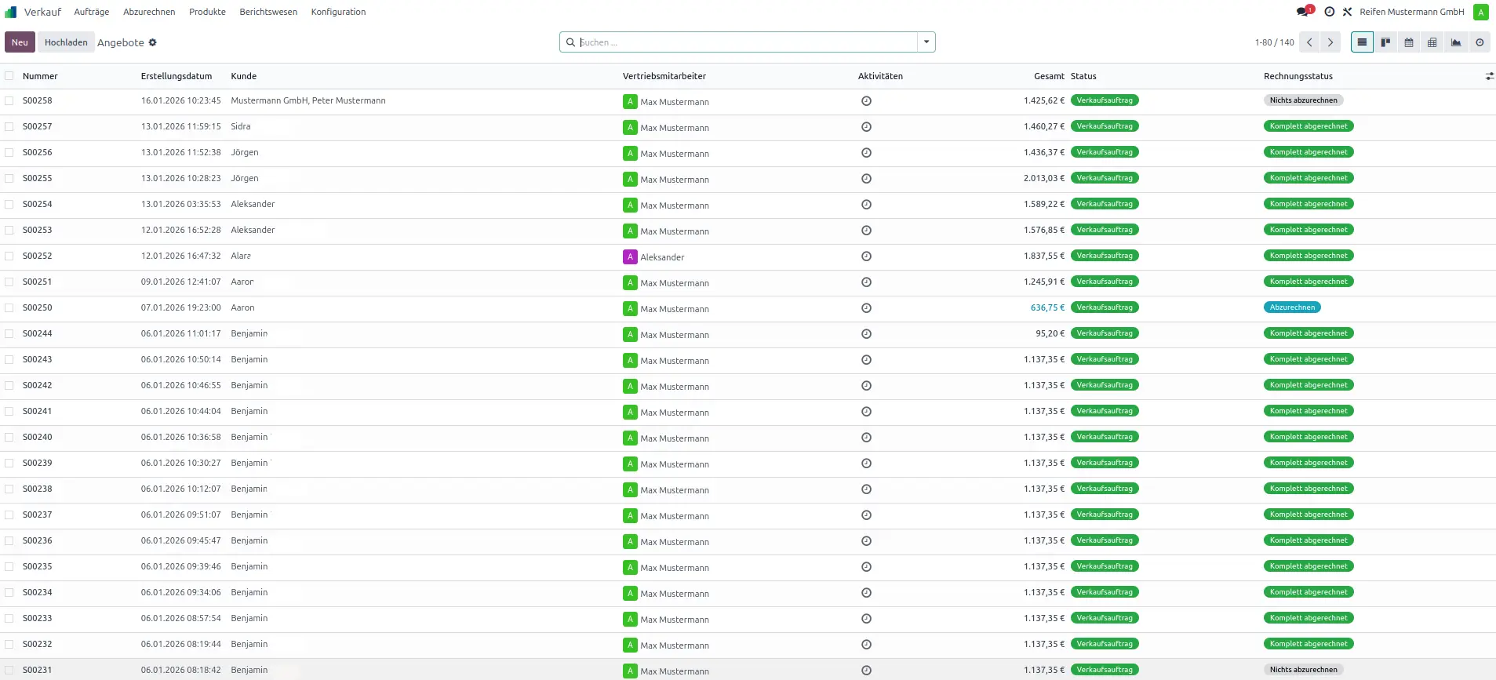Click the Hochladen button
Viewport: 1496px width, 680px height.
pyautogui.click(x=66, y=42)
